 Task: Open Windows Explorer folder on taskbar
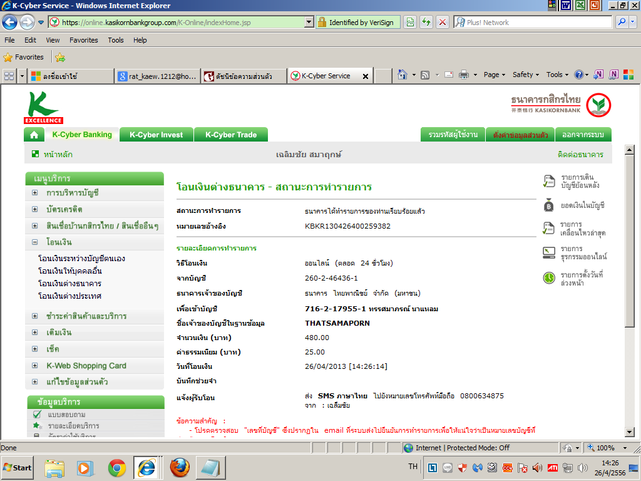pyautogui.click(x=54, y=468)
